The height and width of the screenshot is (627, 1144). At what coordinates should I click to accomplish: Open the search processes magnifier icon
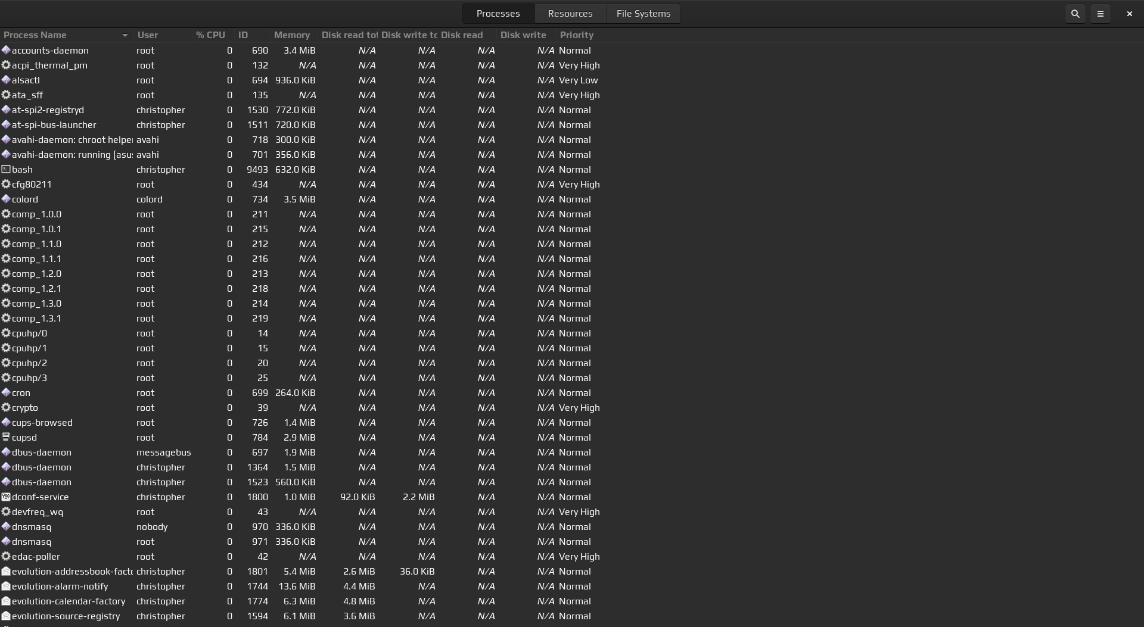point(1075,14)
